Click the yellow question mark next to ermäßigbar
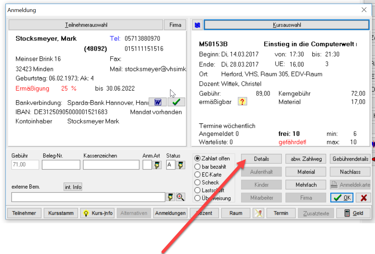This screenshot has width=375, height=254. coord(243,102)
